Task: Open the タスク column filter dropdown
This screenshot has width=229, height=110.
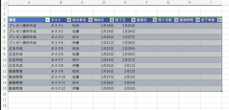Action: [x=69, y=20]
